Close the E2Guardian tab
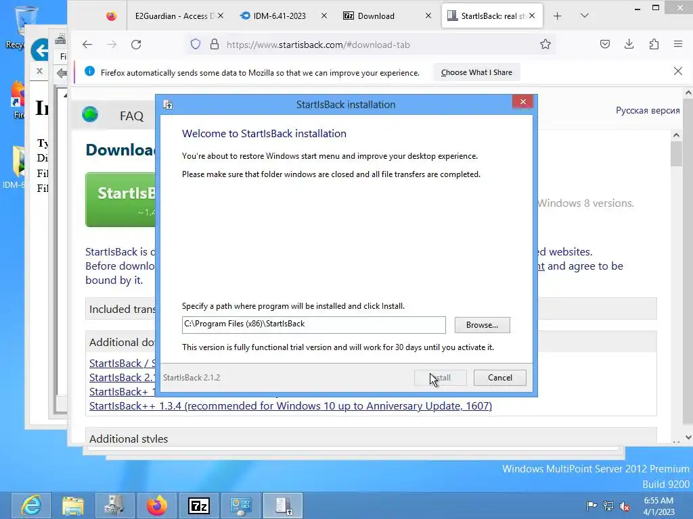Image resolution: width=693 pixels, height=519 pixels. 221,16
